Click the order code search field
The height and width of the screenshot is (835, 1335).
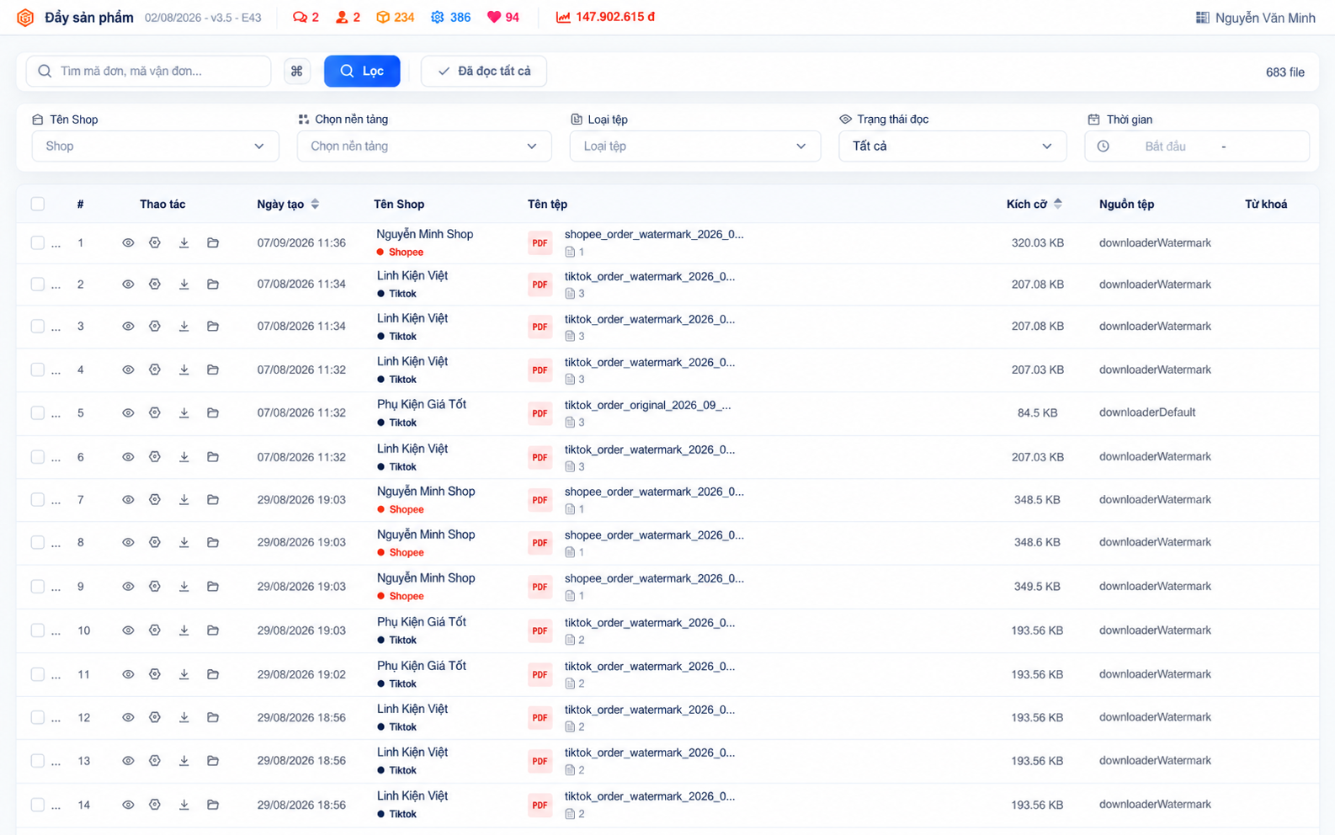coord(149,72)
